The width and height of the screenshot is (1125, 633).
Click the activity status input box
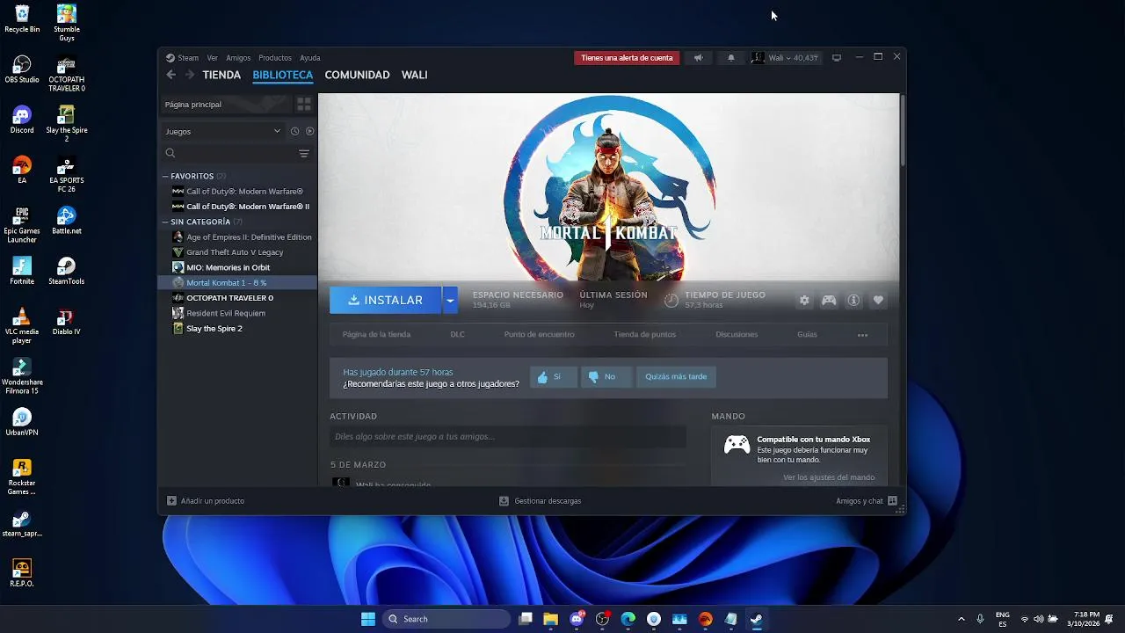(508, 436)
